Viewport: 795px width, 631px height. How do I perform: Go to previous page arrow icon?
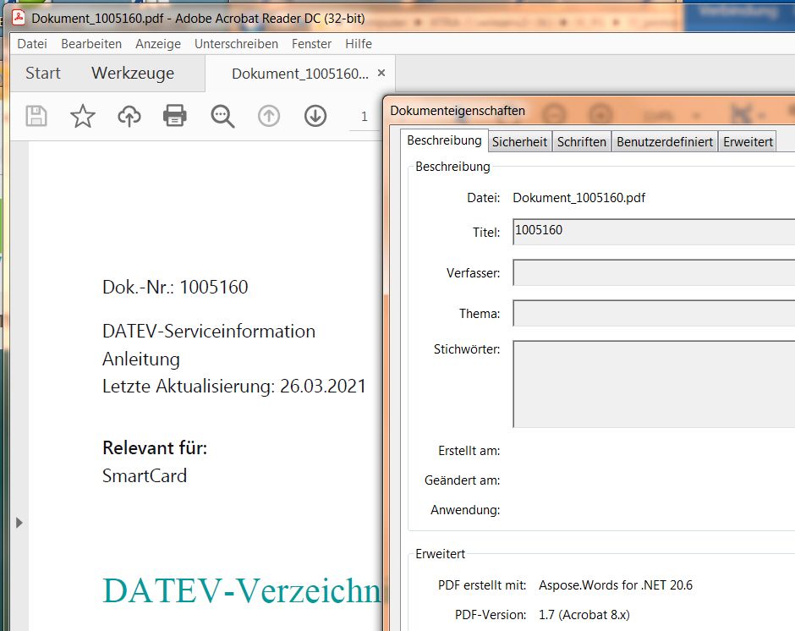(269, 116)
